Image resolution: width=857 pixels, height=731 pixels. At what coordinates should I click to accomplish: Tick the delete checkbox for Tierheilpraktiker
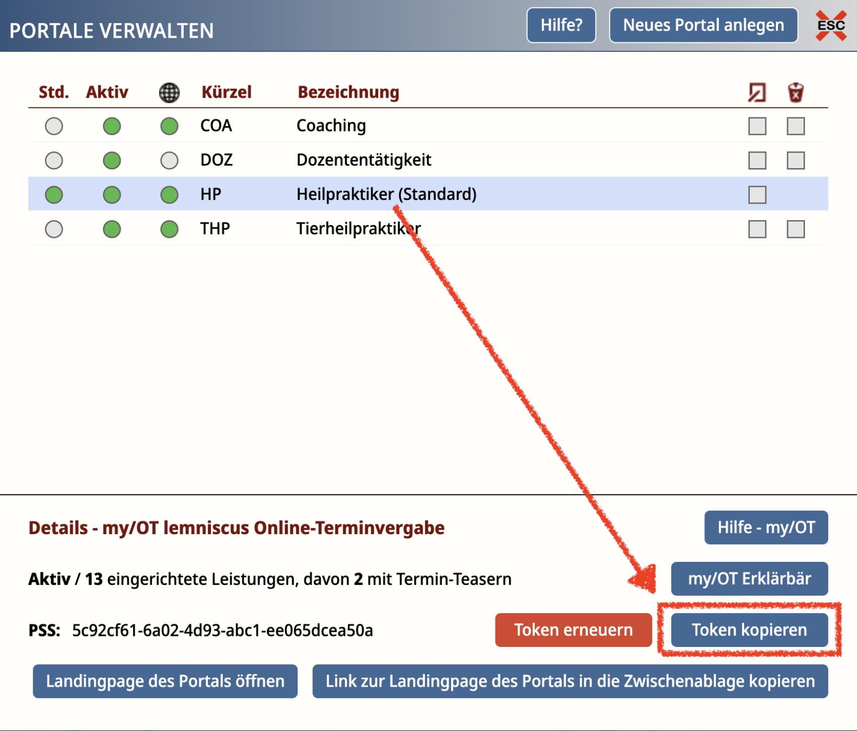(796, 229)
